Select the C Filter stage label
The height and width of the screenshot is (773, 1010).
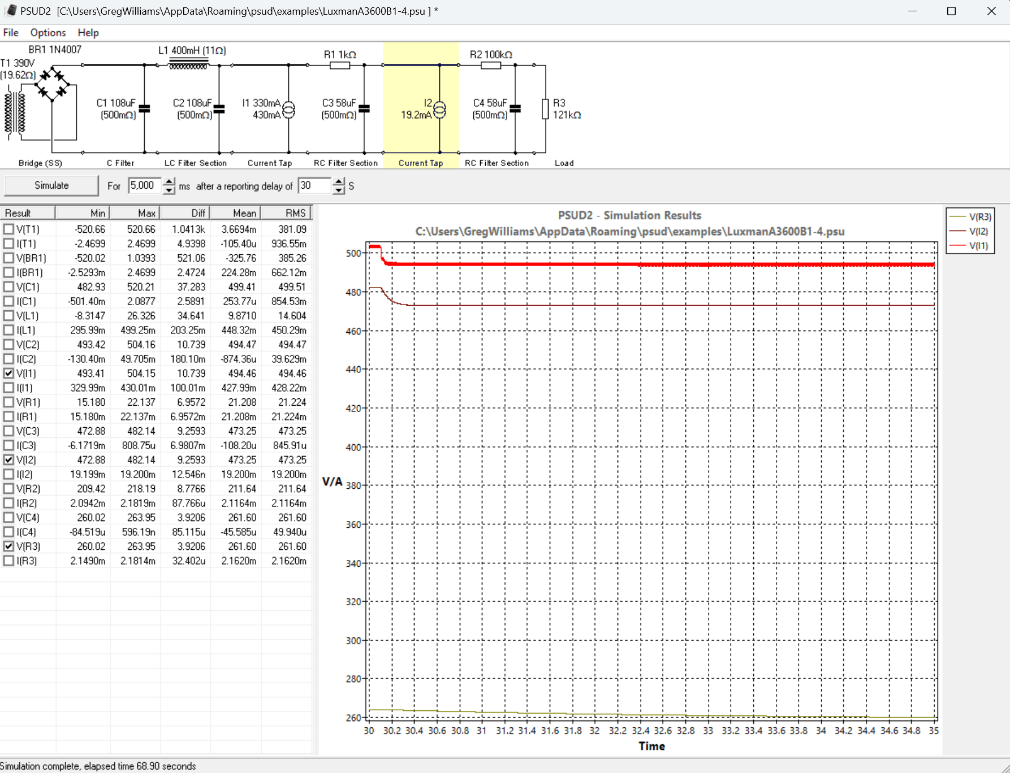120,163
